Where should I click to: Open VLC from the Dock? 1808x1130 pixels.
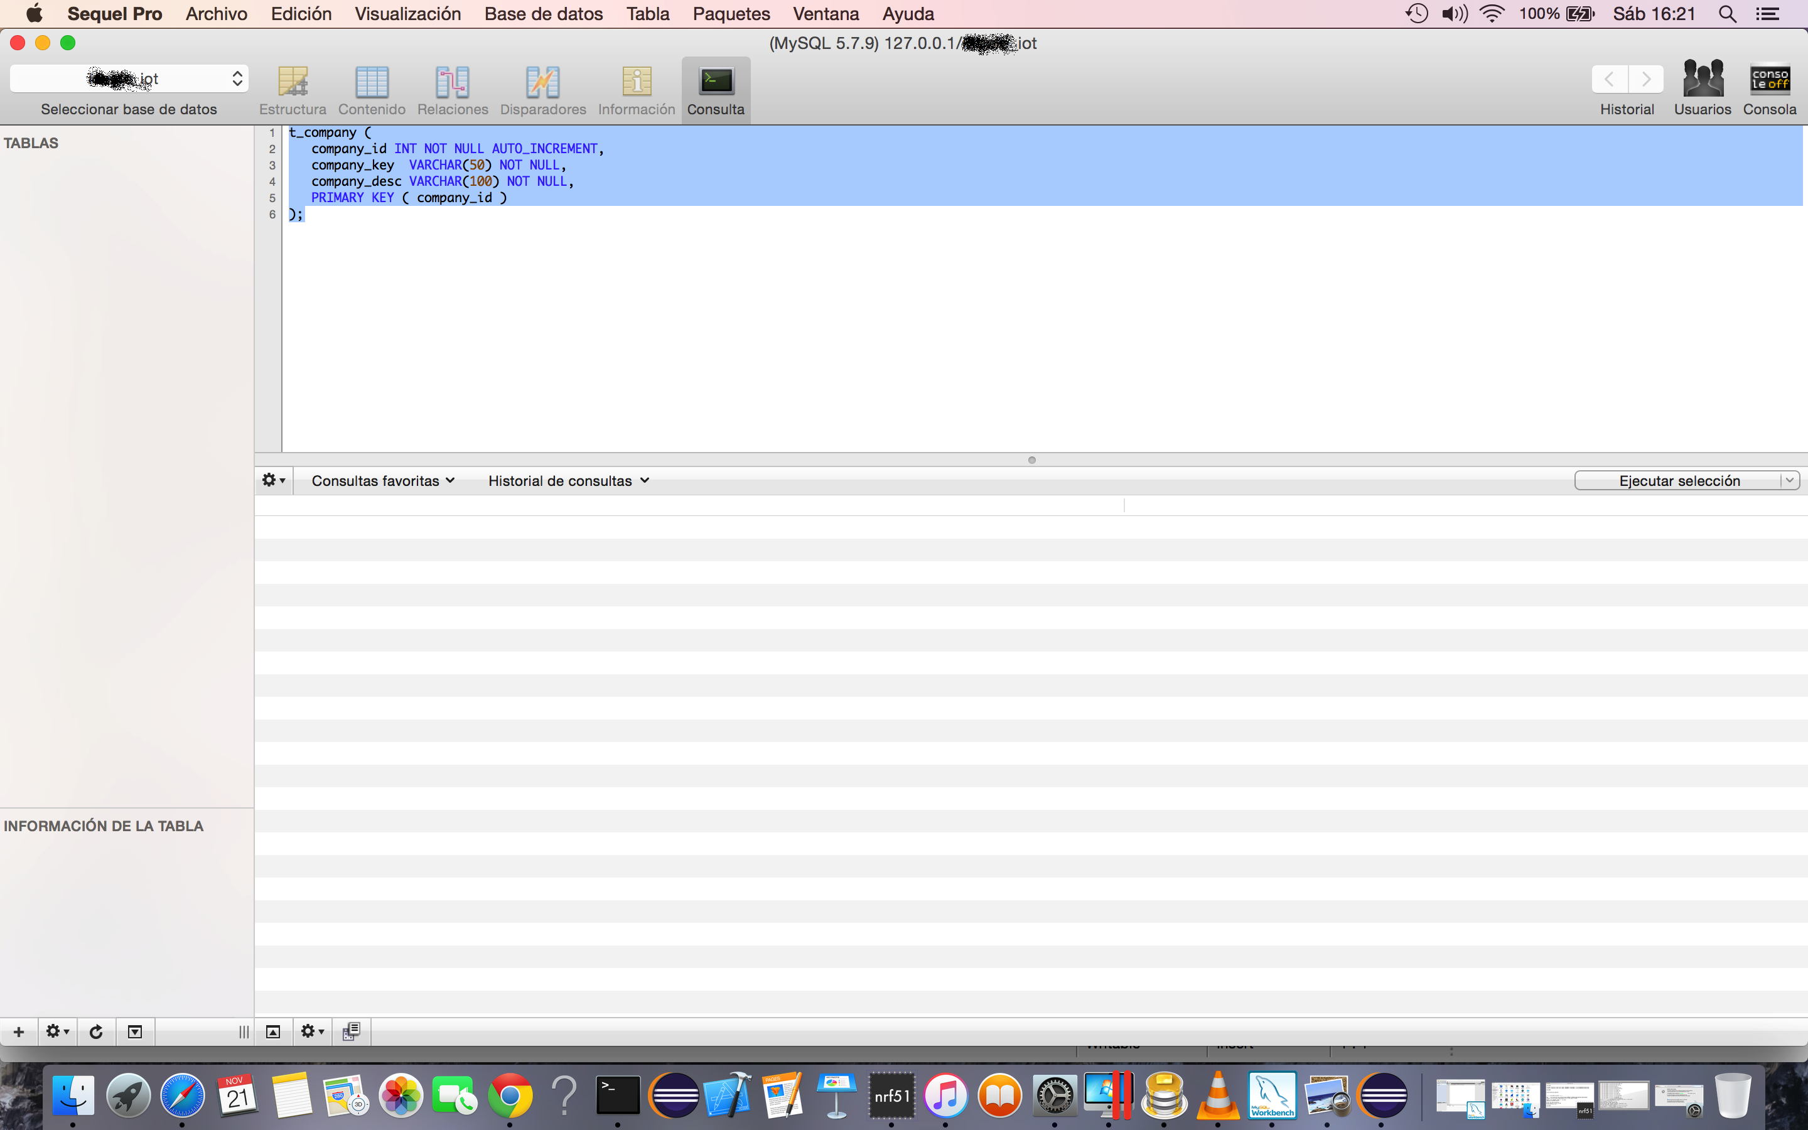[x=1218, y=1095]
